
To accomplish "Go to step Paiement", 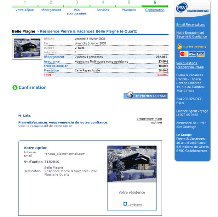I will coord(129,10).
